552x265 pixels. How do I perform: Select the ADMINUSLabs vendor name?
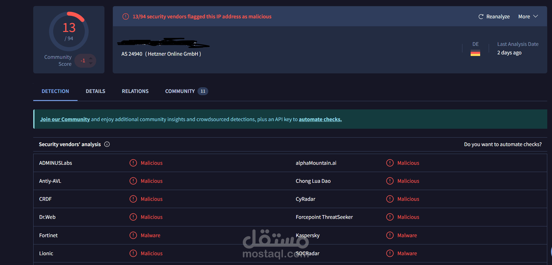pos(55,163)
